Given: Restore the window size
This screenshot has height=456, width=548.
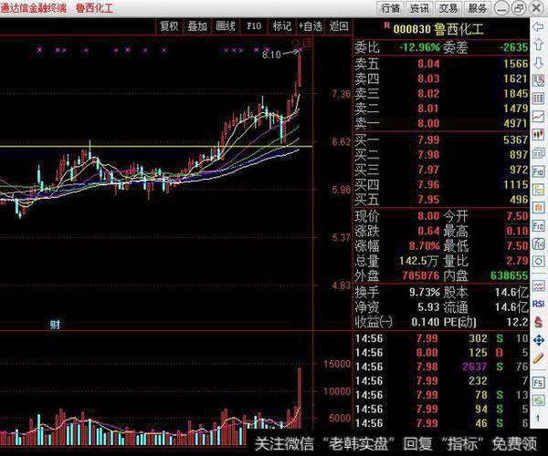Looking at the screenshot, I should point(519,8).
